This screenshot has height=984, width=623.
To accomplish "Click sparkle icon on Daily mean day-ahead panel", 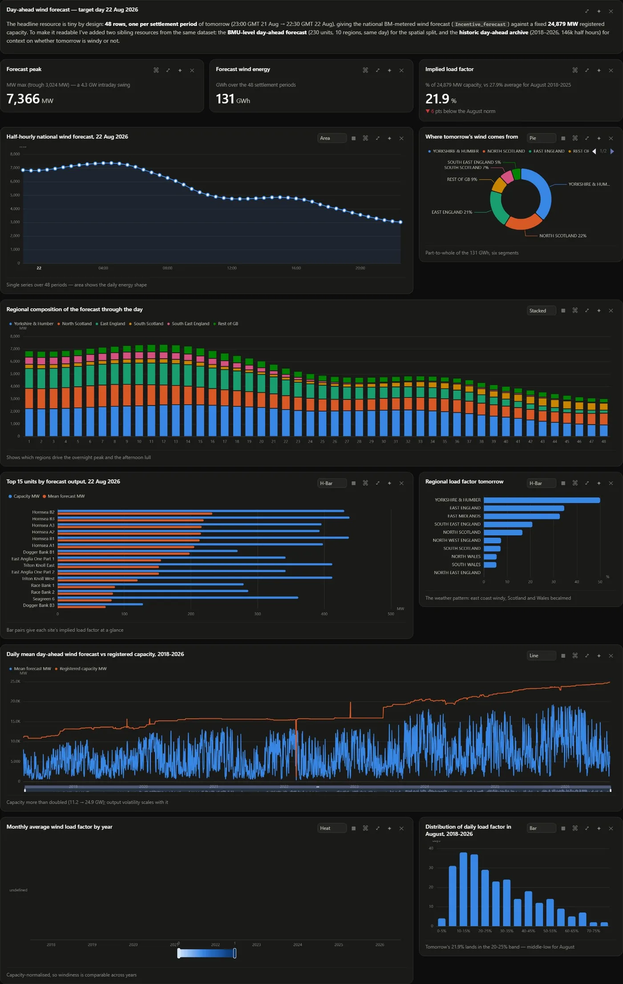I will pos(599,656).
